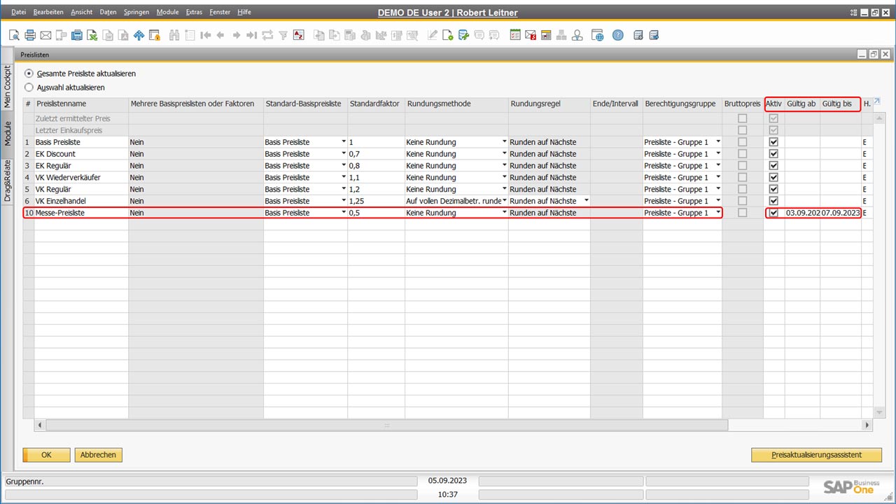Viewport: 896px width, 504px height.
Task: Open the Filter table tool
Action: (x=284, y=35)
